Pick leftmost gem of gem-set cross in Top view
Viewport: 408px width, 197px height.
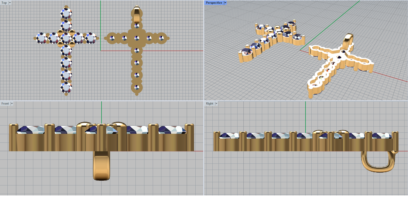tap(41, 38)
